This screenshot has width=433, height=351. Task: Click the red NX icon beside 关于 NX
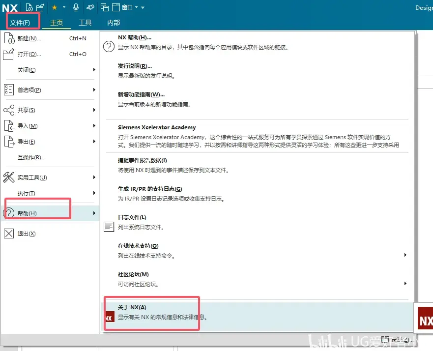tap(109, 317)
